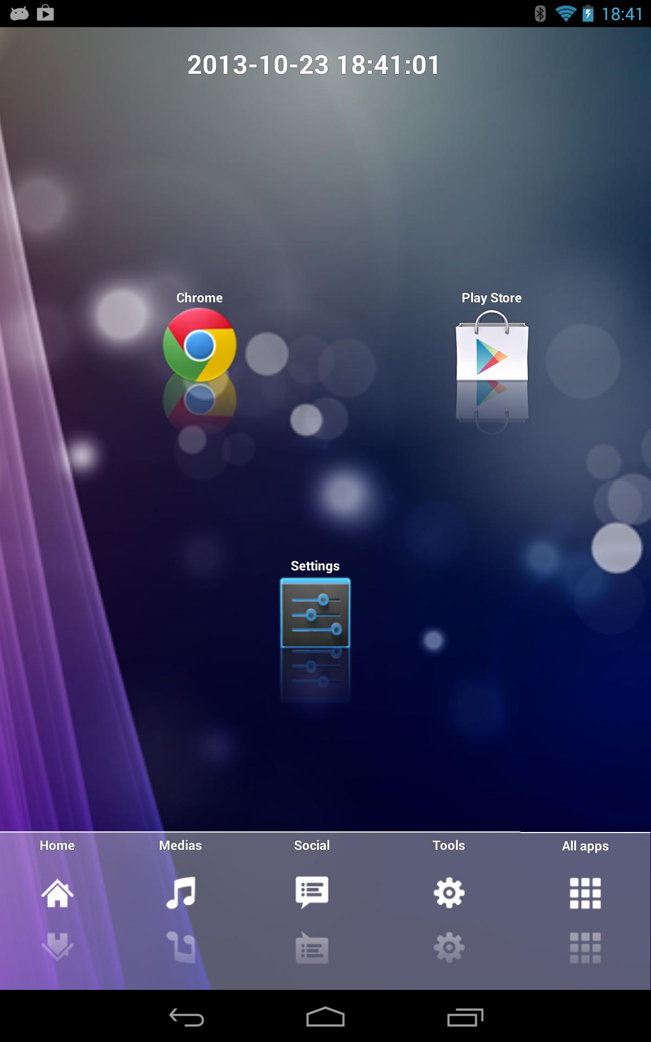Image resolution: width=651 pixels, height=1042 pixels.
Task: Tap the Bluetooth status bar icon
Action: tap(540, 14)
